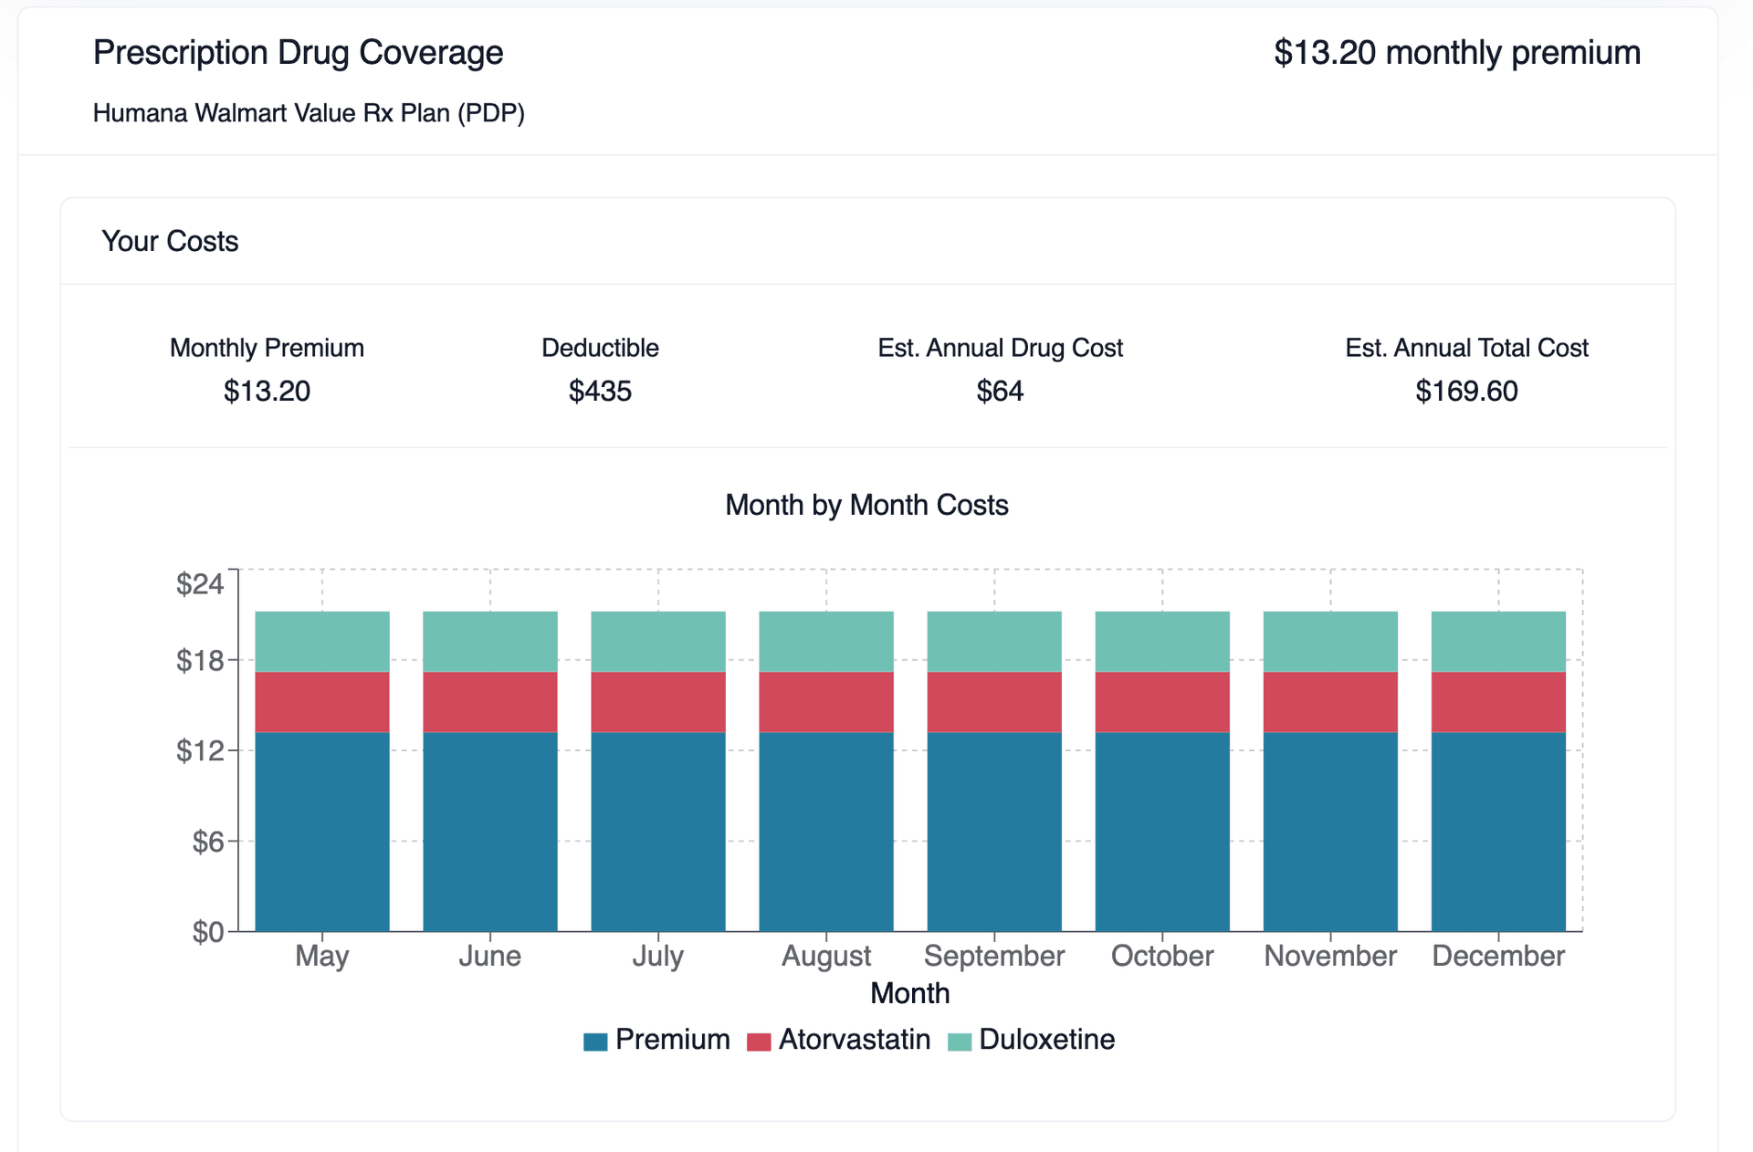Click the blue Premium legend swatch
The height and width of the screenshot is (1152, 1753).
point(595,1042)
